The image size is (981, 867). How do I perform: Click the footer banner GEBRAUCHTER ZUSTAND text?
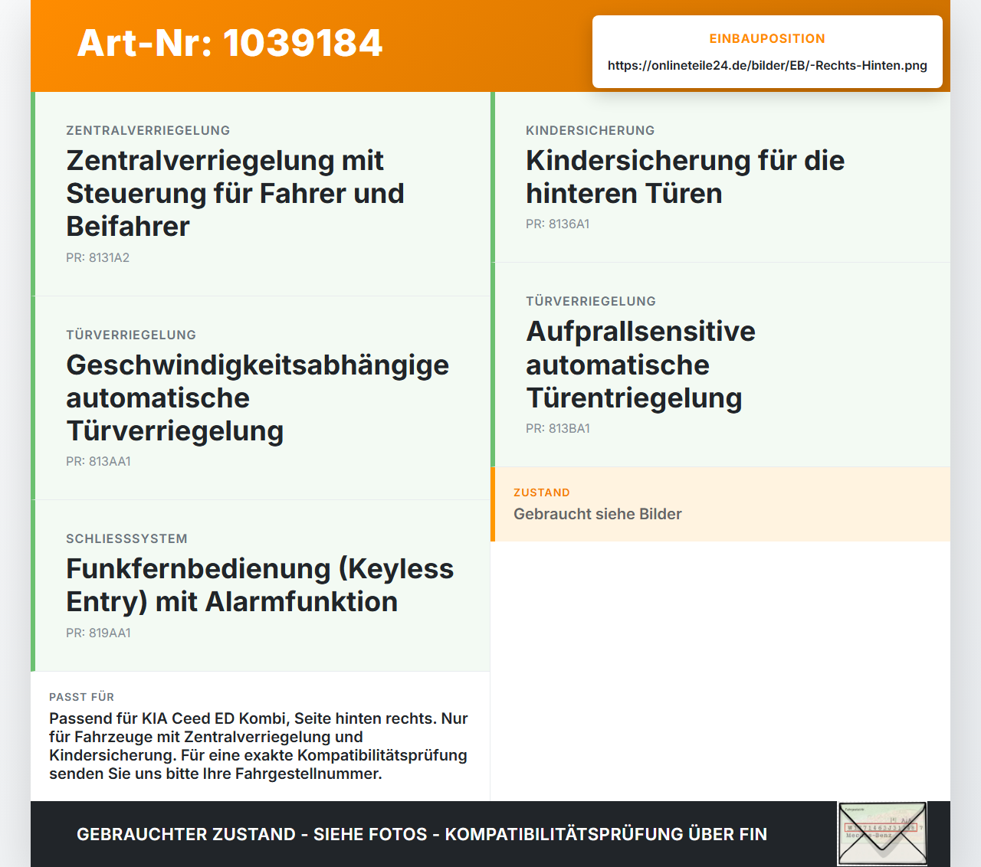click(422, 834)
